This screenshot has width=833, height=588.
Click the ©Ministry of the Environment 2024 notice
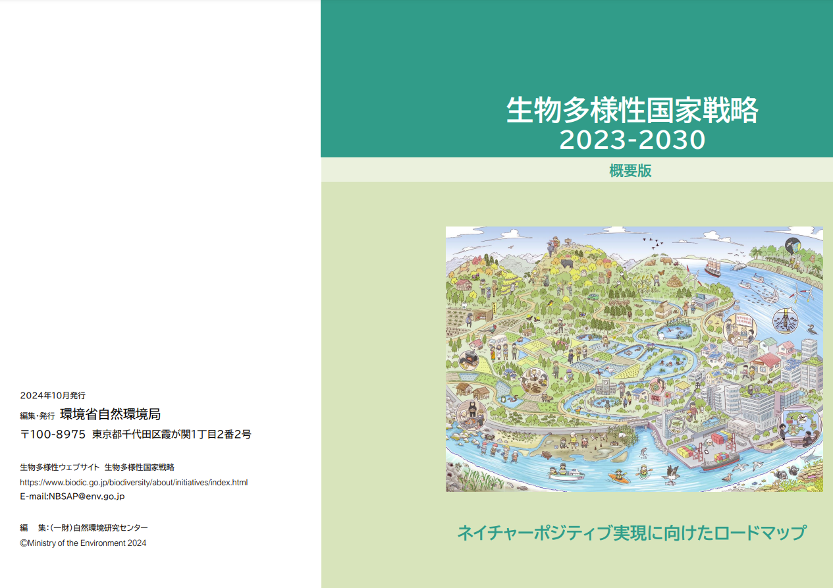point(84,543)
